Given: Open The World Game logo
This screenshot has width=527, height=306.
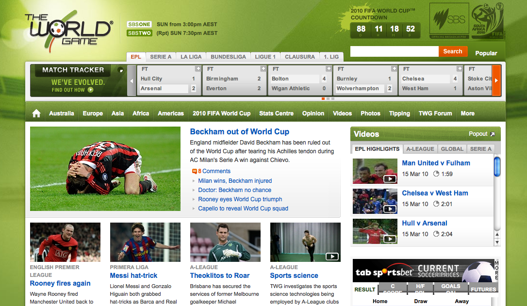Looking at the screenshot, I should pyautogui.click(x=68, y=31).
